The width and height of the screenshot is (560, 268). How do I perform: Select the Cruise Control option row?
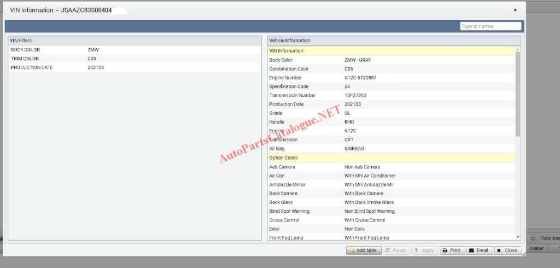coord(392,220)
